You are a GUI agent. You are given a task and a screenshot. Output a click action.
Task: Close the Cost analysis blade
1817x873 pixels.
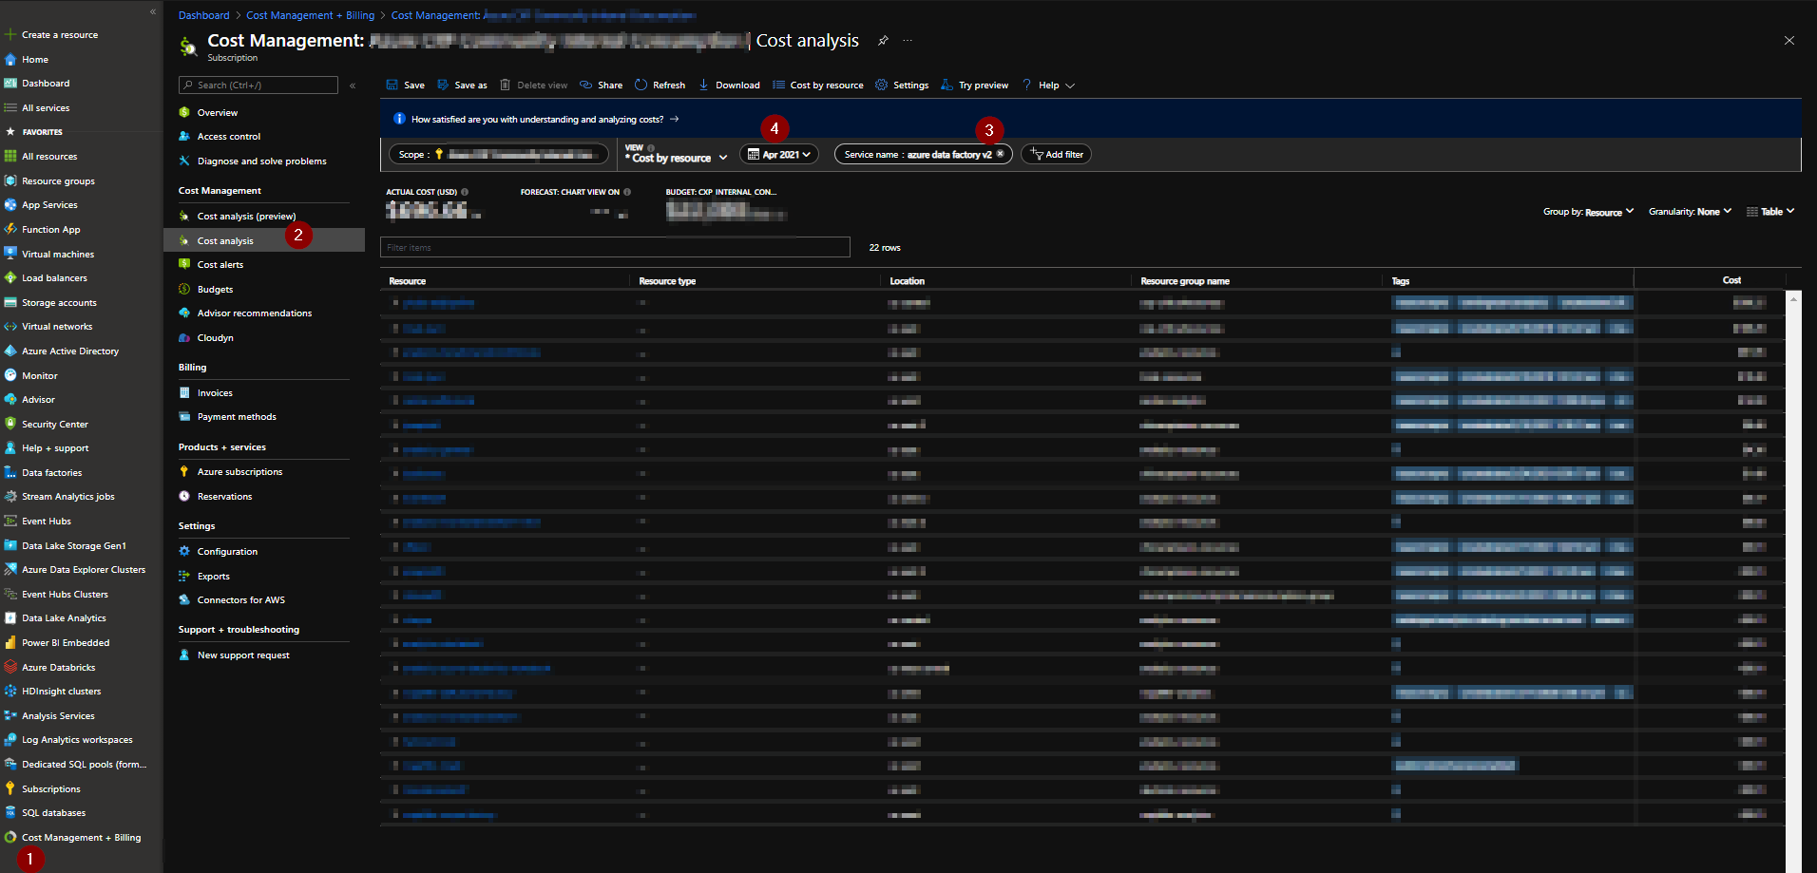pos(1789,41)
